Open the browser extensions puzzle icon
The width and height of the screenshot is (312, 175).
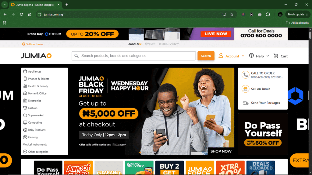point(268,14)
